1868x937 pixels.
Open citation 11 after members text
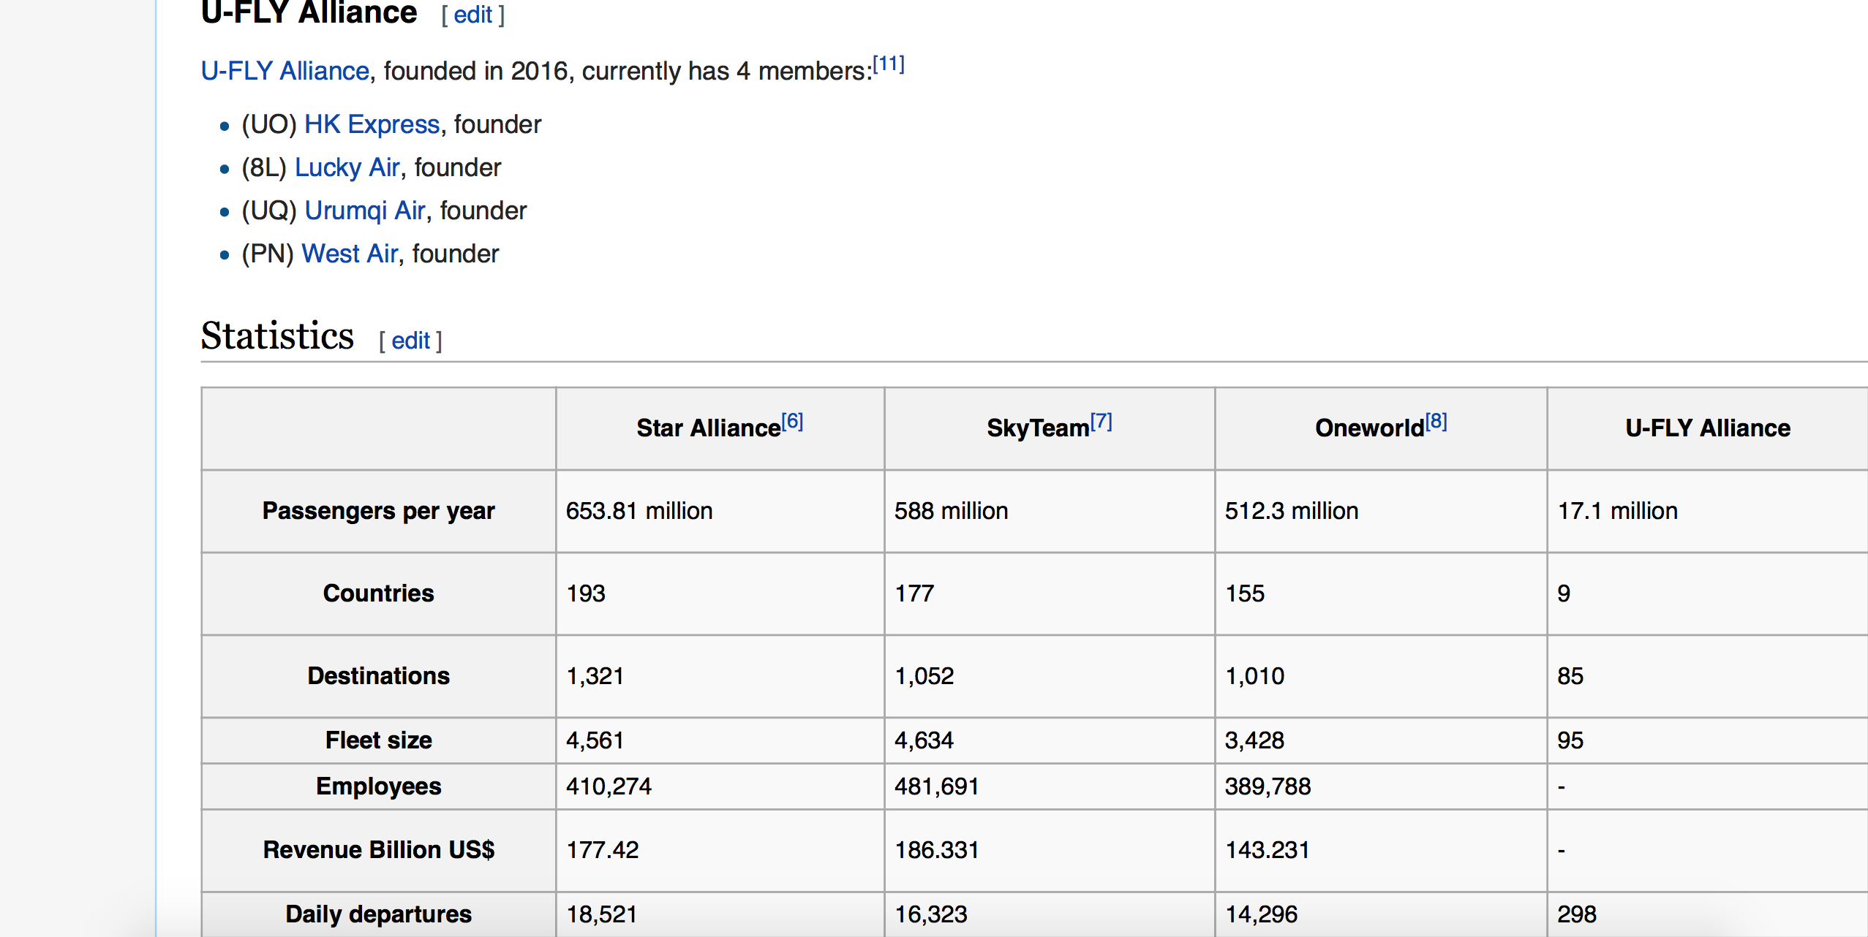click(889, 64)
